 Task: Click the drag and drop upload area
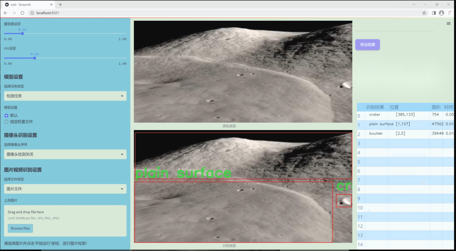coord(65,221)
